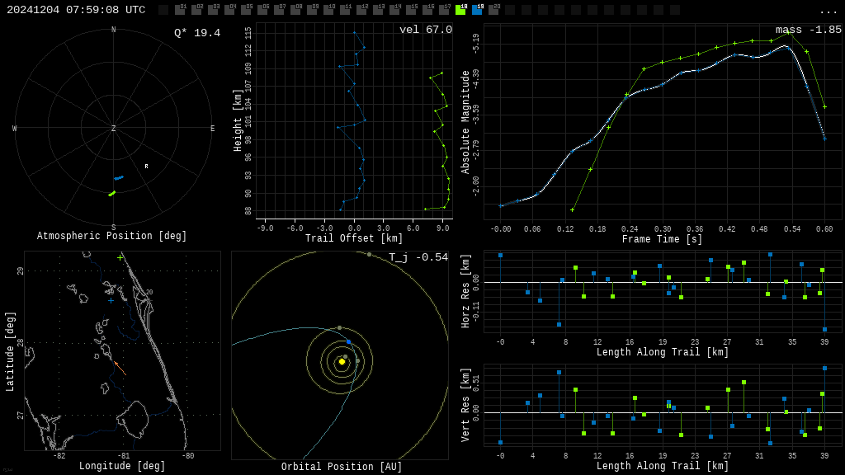Click the orange meteor track arrow on map
This screenshot has width=845, height=475.
point(120,369)
